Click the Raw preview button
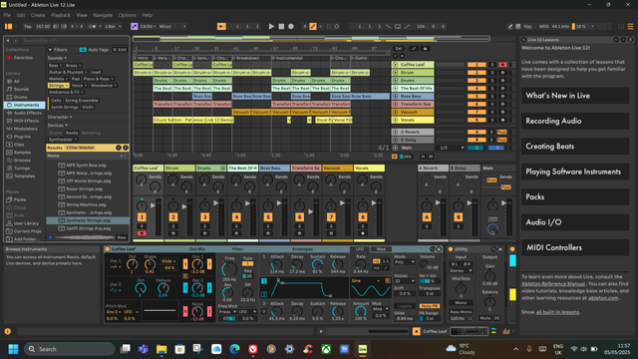638x359 pixels. pos(122,237)
